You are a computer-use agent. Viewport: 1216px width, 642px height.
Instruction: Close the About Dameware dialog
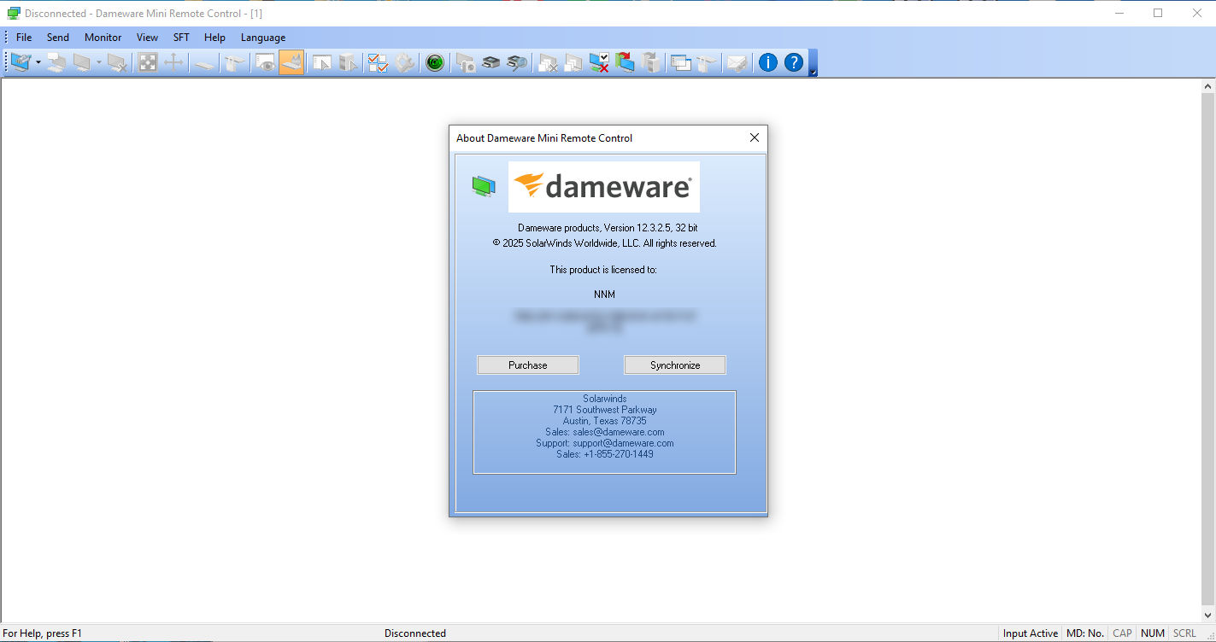[755, 137]
